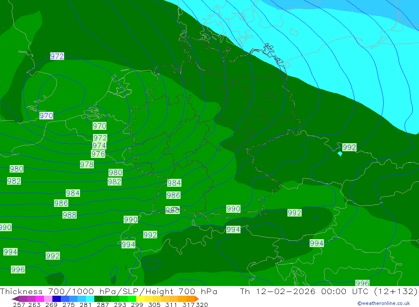Select the light pink legend swatch

click(x=48, y=299)
